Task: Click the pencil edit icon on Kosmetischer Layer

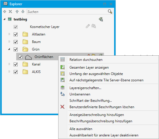Action: (88, 26)
